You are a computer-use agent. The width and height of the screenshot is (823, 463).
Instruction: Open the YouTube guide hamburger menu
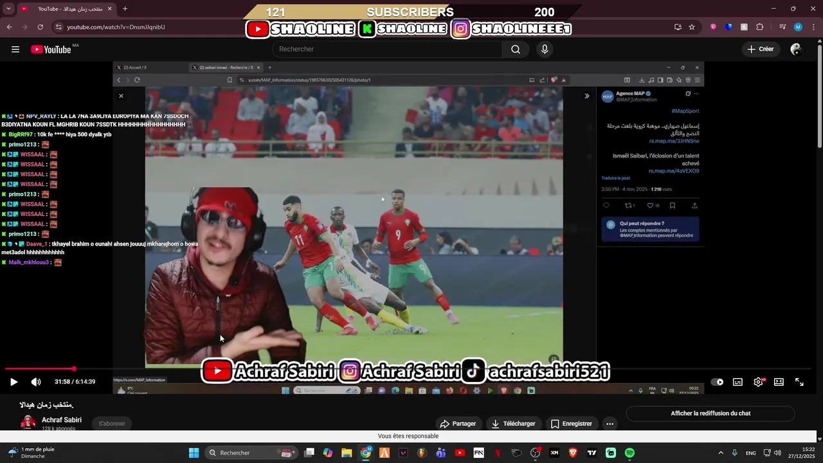tap(15, 50)
